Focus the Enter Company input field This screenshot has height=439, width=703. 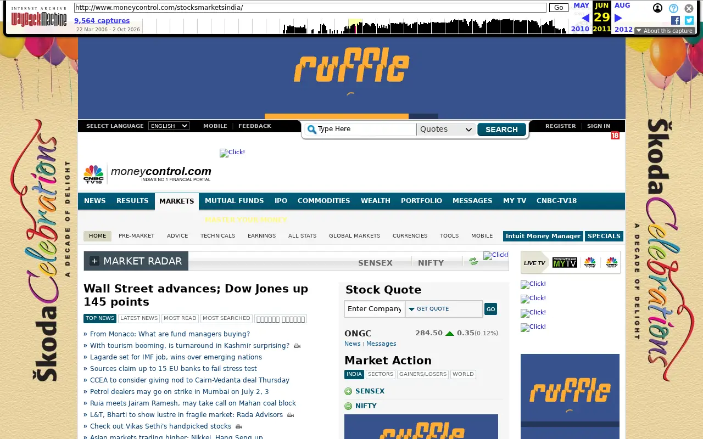pos(375,309)
